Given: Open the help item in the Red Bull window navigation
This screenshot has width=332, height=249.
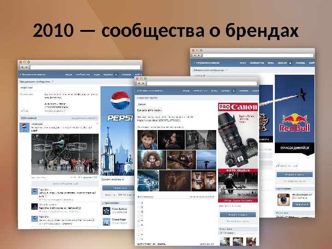Looking at the screenshot, I should [300, 63].
